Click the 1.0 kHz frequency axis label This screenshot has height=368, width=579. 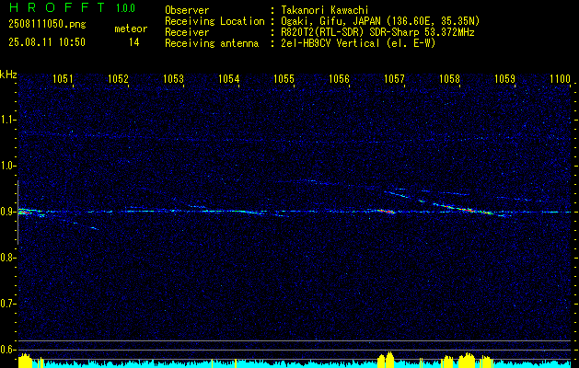coord(8,166)
